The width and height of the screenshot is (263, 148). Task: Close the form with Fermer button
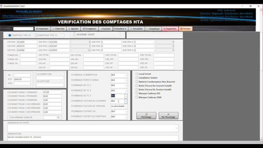[185, 29]
